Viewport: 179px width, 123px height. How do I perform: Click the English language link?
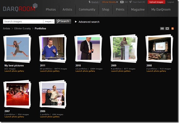(95, 2)
